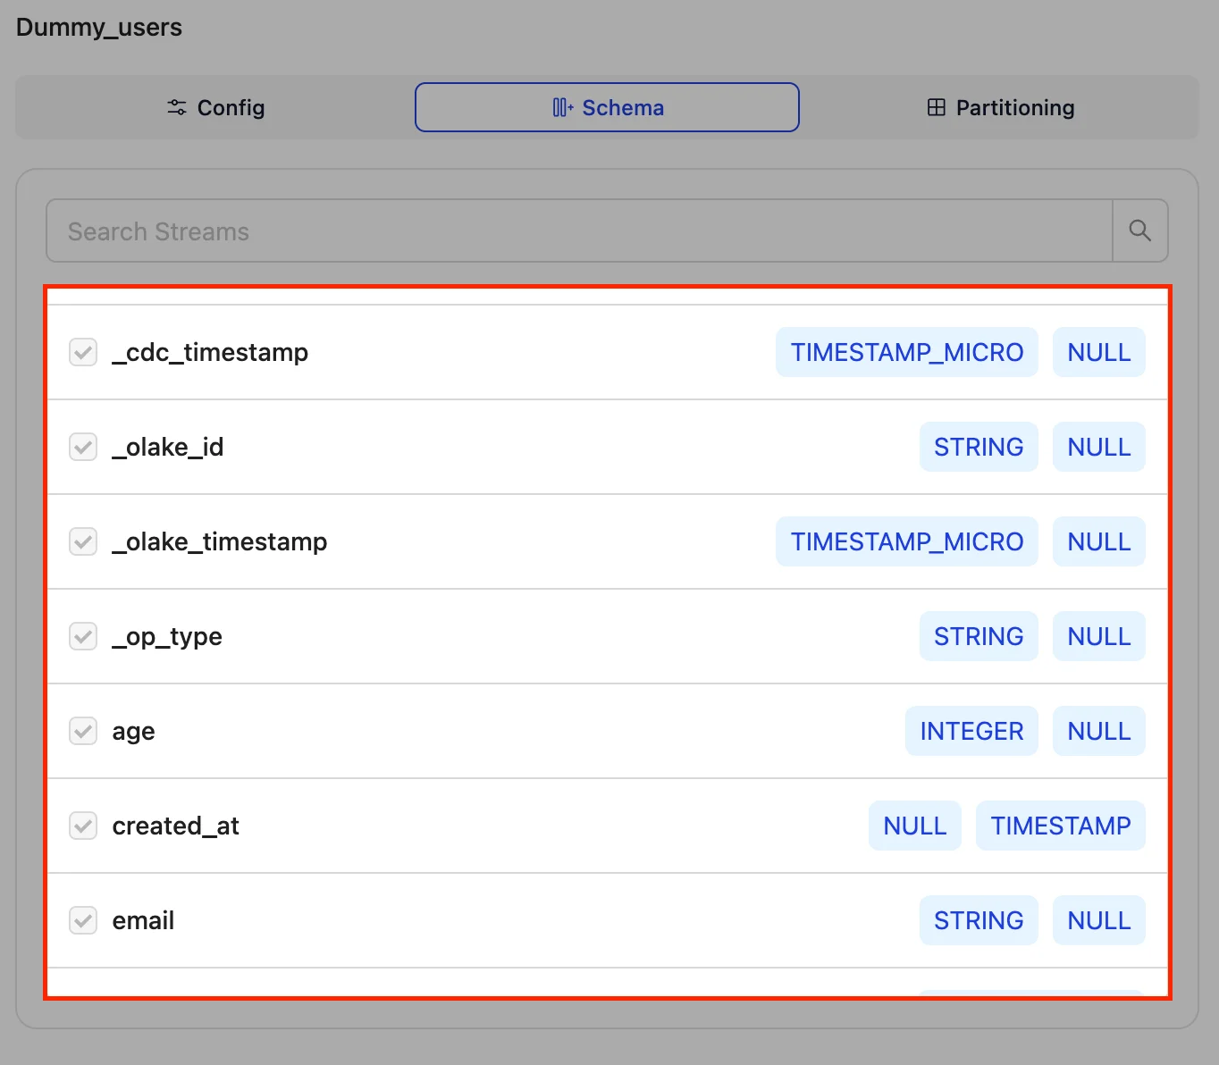Click the INTEGER type tag for age
Viewport: 1219px width, 1065px height.
pos(971,731)
